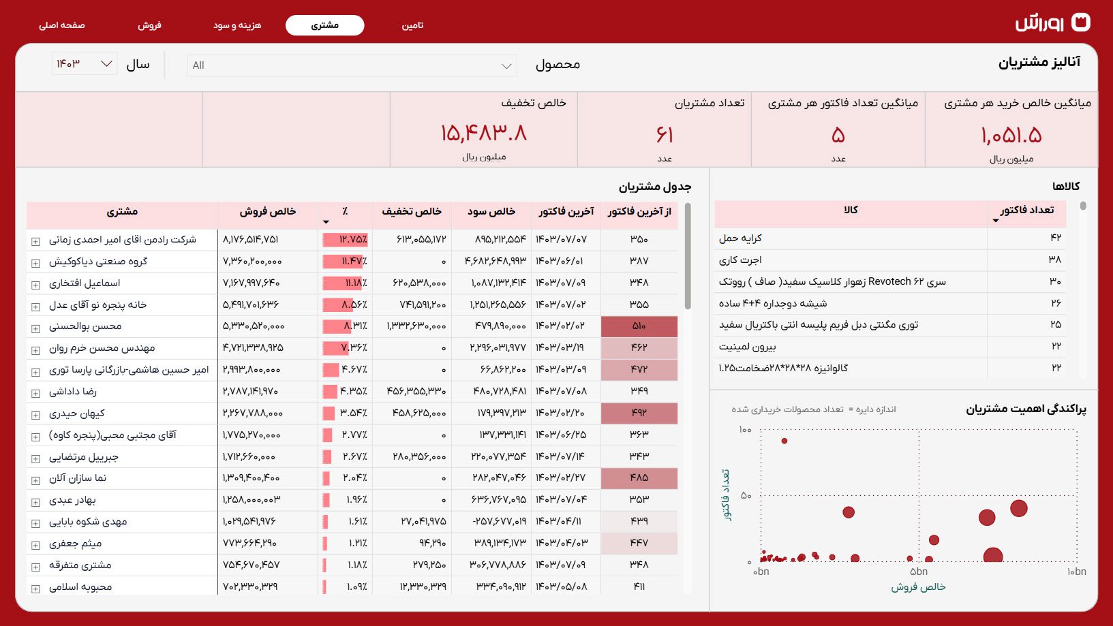Expand row for اسماعیل افتخاری
Screen dimensions: 1113x626
(x=35, y=285)
